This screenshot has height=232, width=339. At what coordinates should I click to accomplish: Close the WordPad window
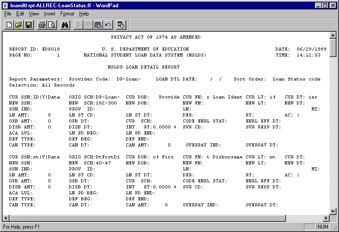coord(333,6)
